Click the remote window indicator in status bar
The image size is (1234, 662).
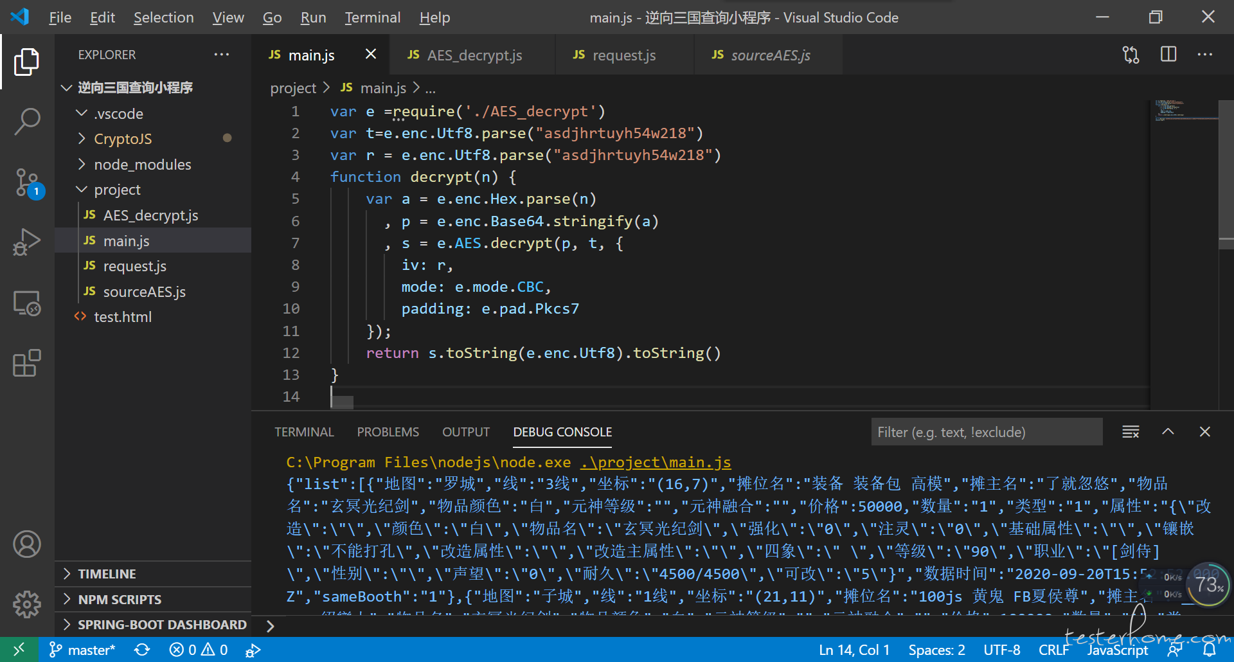coord(19,650)
